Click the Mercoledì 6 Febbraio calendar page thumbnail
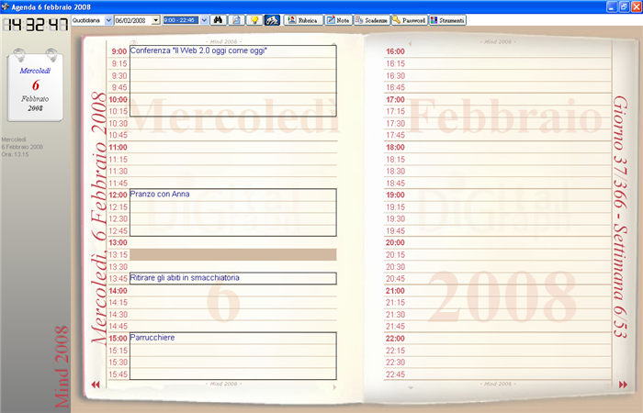Viewport: 643px width, 413px height. [35, 85]
